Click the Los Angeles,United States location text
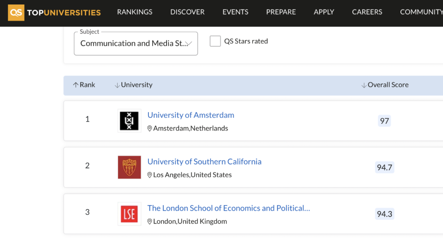This screenshot has height=240, width=443. (x=192, y=175)
